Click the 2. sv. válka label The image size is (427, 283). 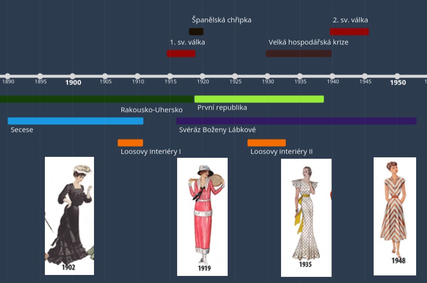[x=350, y=20]
